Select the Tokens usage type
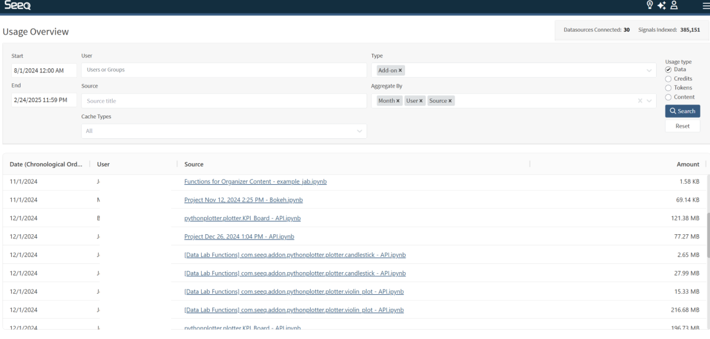Image resolution: width=710 pixels, height=339 pixels. [x=668, y=88]
